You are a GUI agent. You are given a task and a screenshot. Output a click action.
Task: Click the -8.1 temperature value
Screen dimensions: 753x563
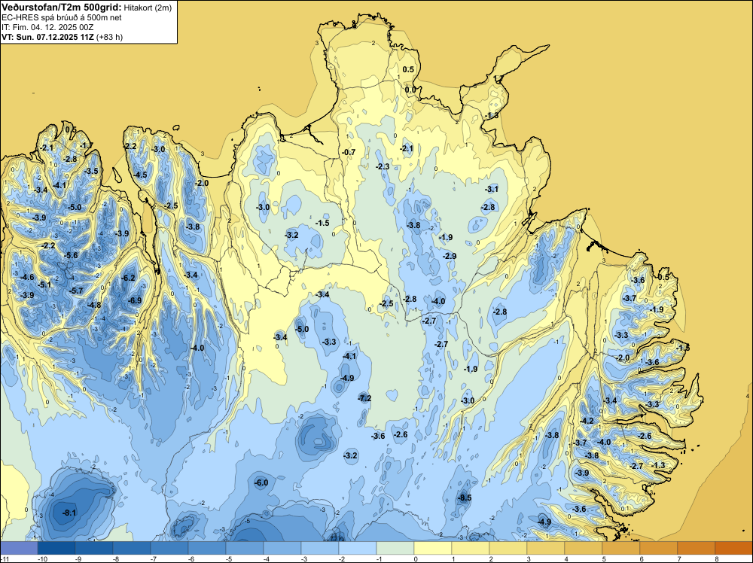pos(69,513)
